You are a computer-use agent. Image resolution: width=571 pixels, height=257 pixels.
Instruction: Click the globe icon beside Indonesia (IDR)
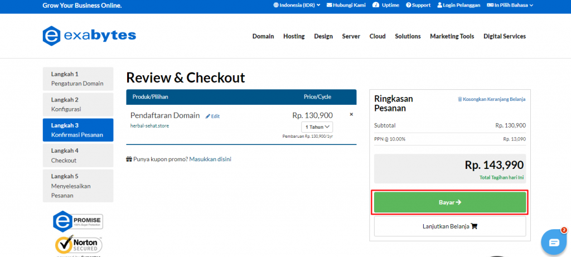pyautogui.click(x=276, y=5)
